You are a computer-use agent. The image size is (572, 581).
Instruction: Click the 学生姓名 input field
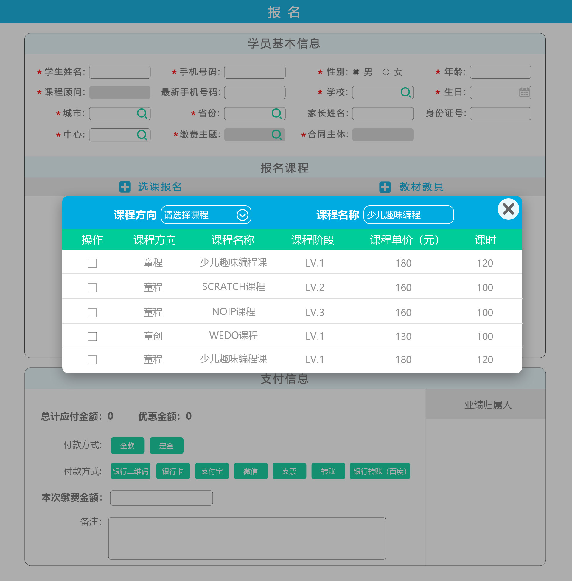(119, 72)
